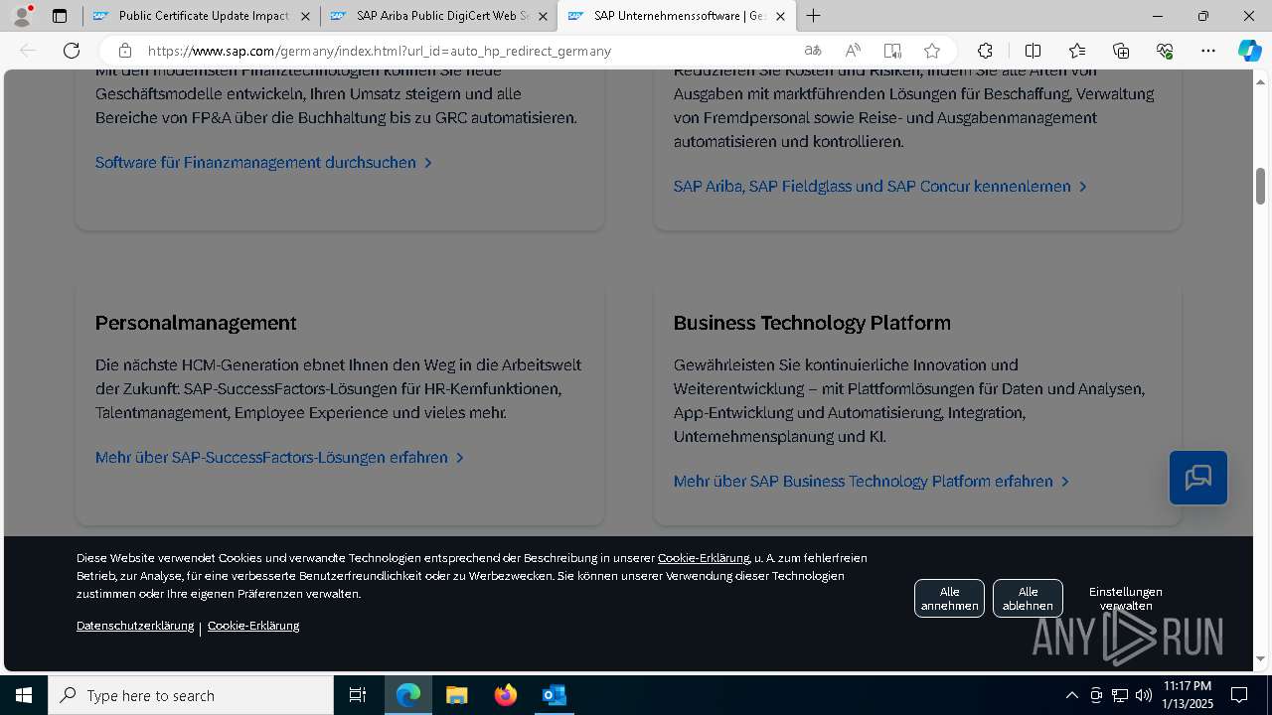Open the Extensions puzzle icon
Image resolution: width=1272 pixels, height=715 pixels.
985,51
